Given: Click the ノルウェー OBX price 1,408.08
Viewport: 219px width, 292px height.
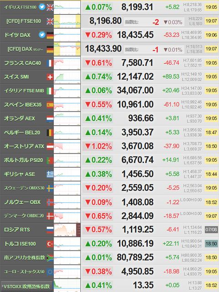Looking at the screenshot, I should pyautogui.click(x=138, y=202).
